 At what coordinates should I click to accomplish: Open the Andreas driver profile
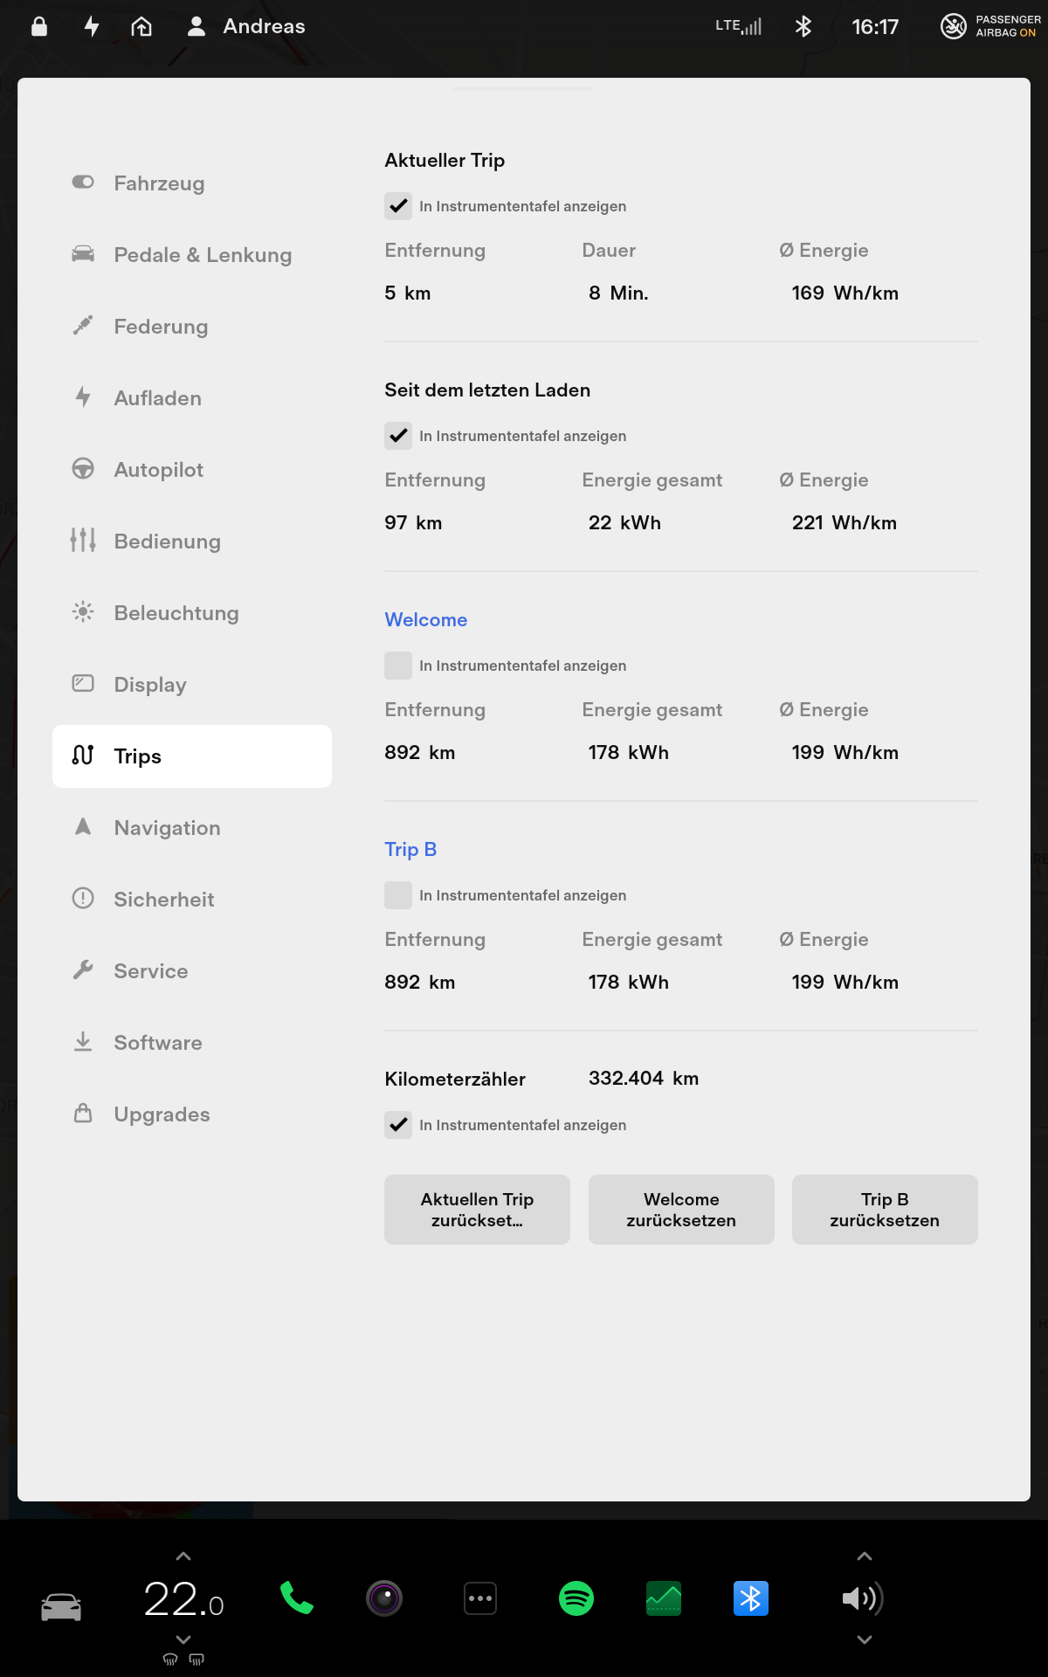point(247,26)
